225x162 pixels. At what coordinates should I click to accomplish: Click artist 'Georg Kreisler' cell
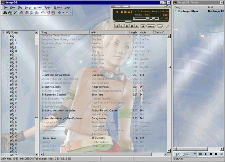tap(99, 118)
